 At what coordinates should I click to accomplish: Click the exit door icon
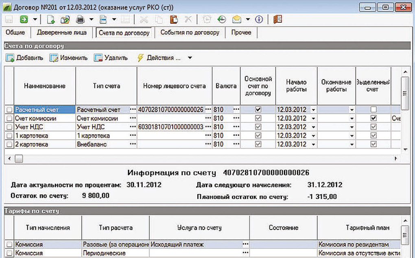point(277,19)
